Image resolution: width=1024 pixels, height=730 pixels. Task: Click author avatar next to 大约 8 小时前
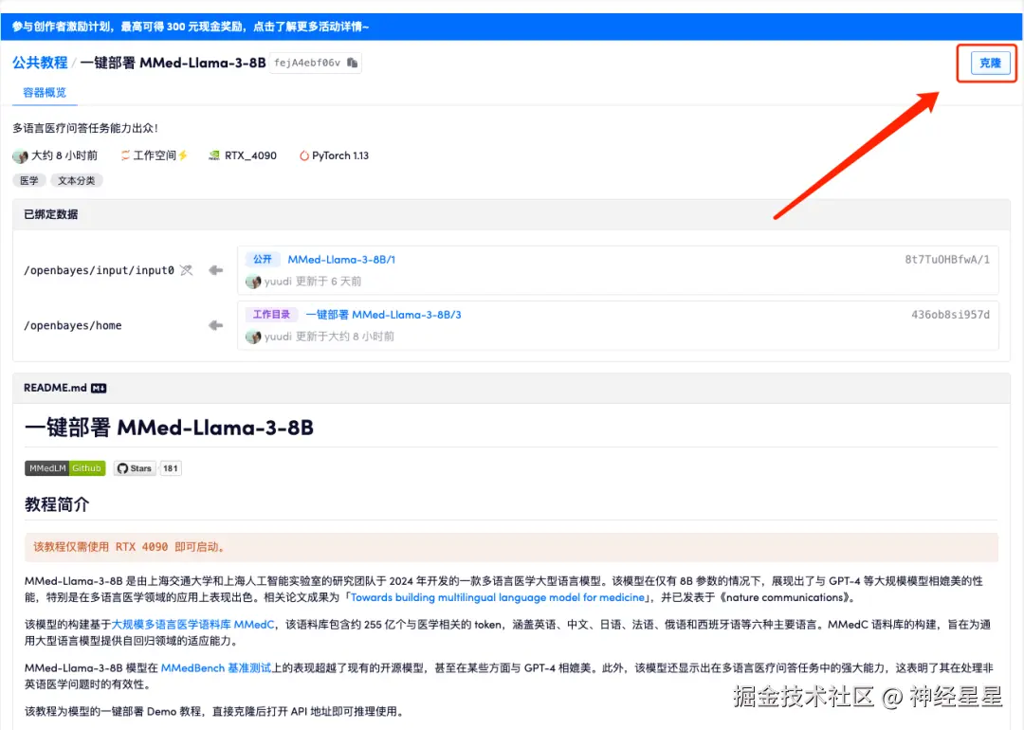(x=20, y=156)
